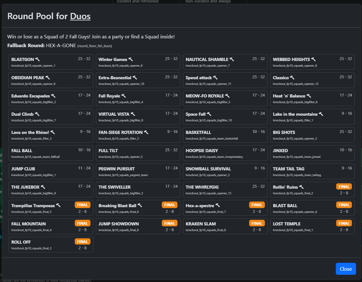This screenshot has width=362, height=282.
Task: Click the hammer icon beside WEBBED HEIGHTS
Action: pyautogui.click(x=313, y=59)
